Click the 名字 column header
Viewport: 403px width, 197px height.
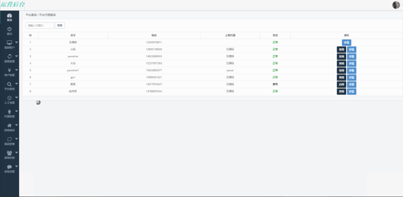click(73, 35)
